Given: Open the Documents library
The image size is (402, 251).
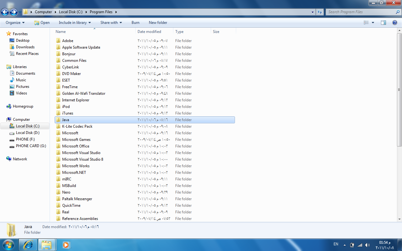Looking at the screenshot, I should point(25,73).
